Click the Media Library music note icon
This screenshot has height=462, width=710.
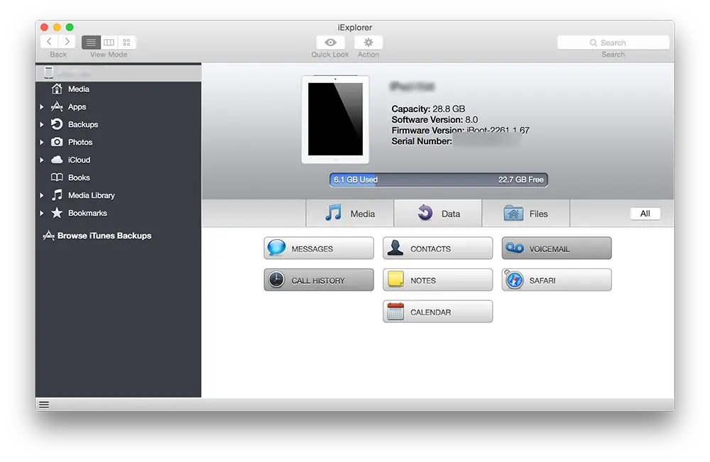(57, 195)
